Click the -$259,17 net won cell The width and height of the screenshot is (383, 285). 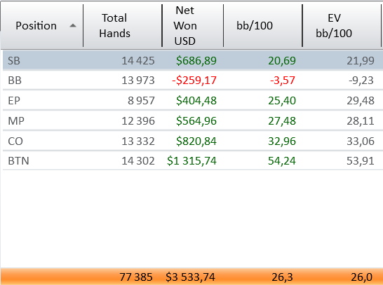point(194,81)
